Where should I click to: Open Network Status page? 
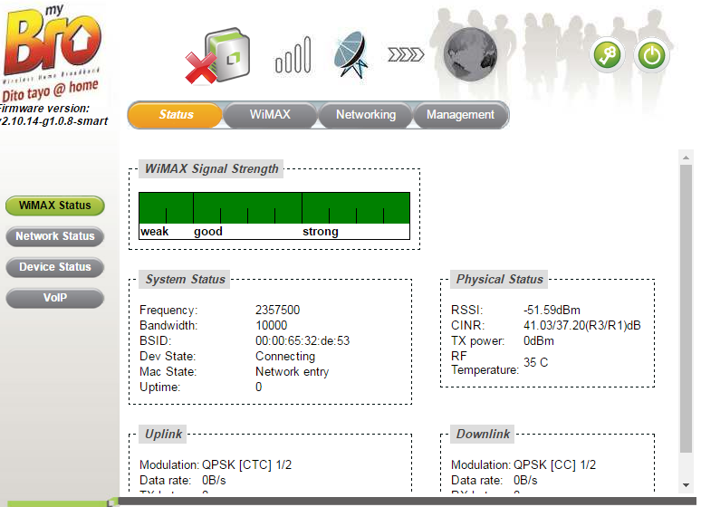[55, 236]
